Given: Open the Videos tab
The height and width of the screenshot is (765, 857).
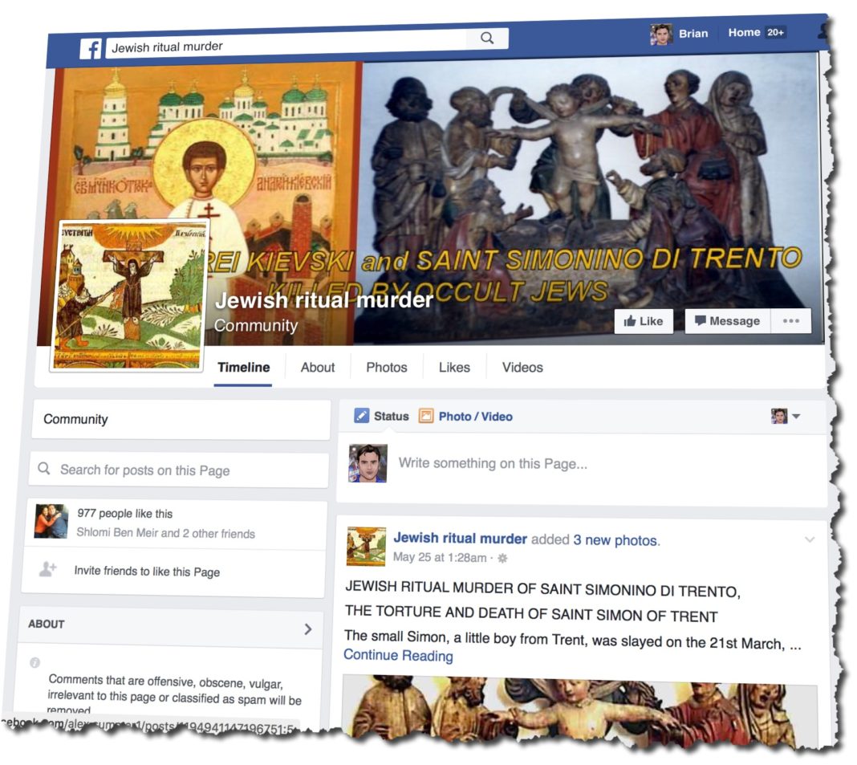Looking at the screenshot, I should pyautogui.click(x=522, y=368).
